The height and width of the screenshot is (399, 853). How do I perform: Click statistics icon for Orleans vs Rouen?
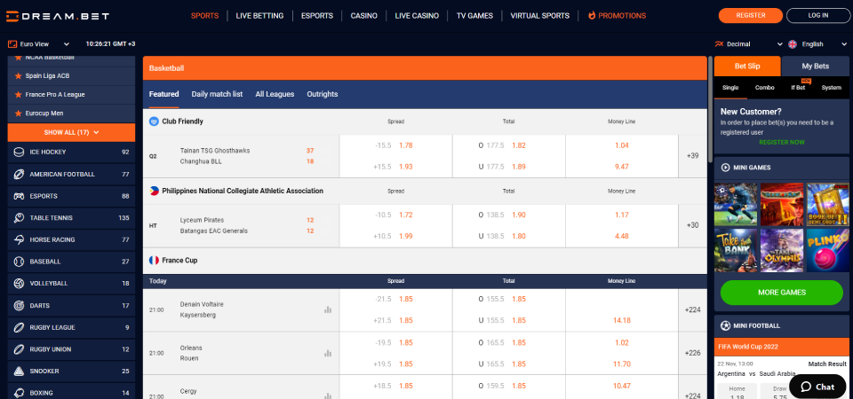click(328, 352)
